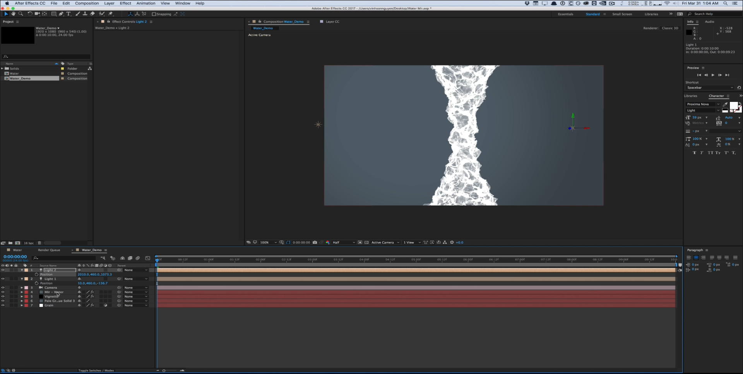Toggle the Snapping checkbox

154,14
